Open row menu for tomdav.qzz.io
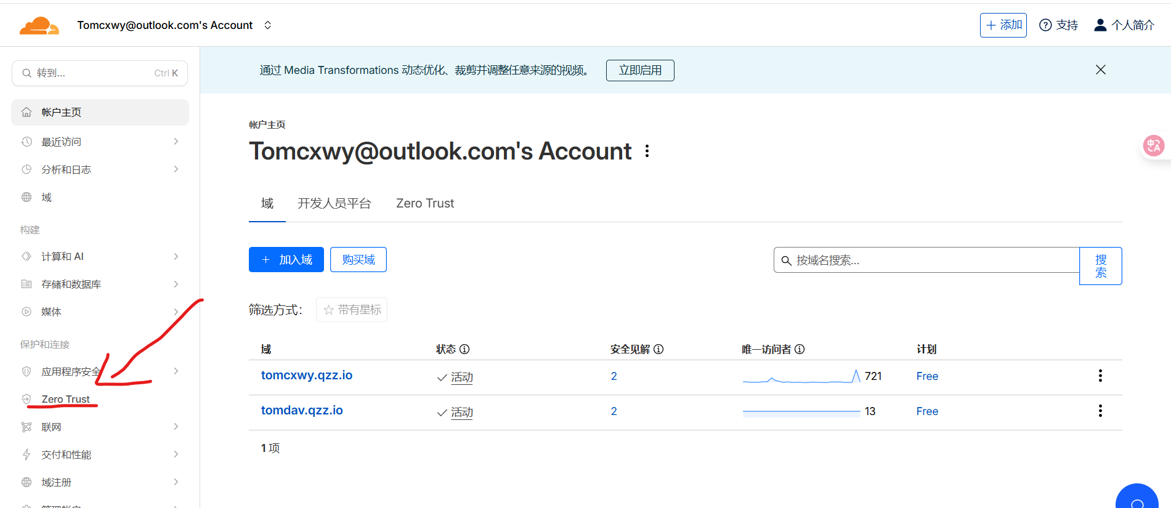The width and height of the screenshot is (1171, 508). click(x=1100, y=411)
